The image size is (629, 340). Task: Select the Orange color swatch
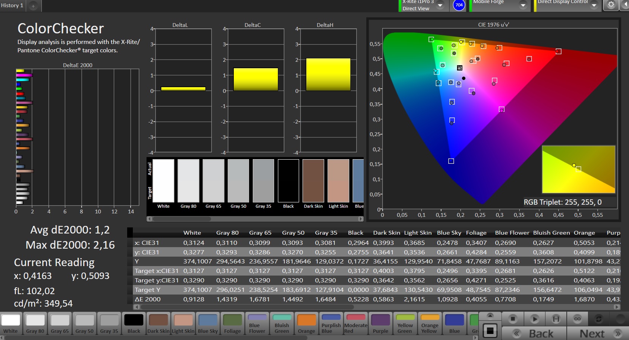click(306, 323)
